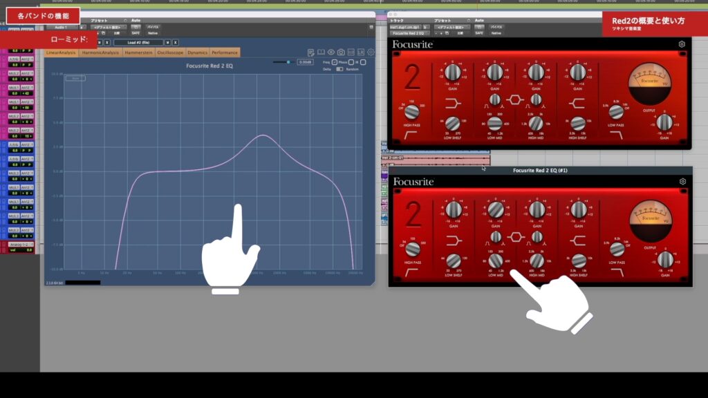The height and width of the screenshot is (398, 708).
Task: Open the track selector in Focusrite plugin header
Action: [x=405, y=27]
